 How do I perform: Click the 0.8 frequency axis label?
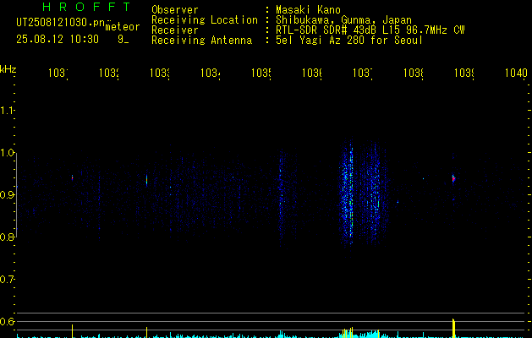click(7, 237)
